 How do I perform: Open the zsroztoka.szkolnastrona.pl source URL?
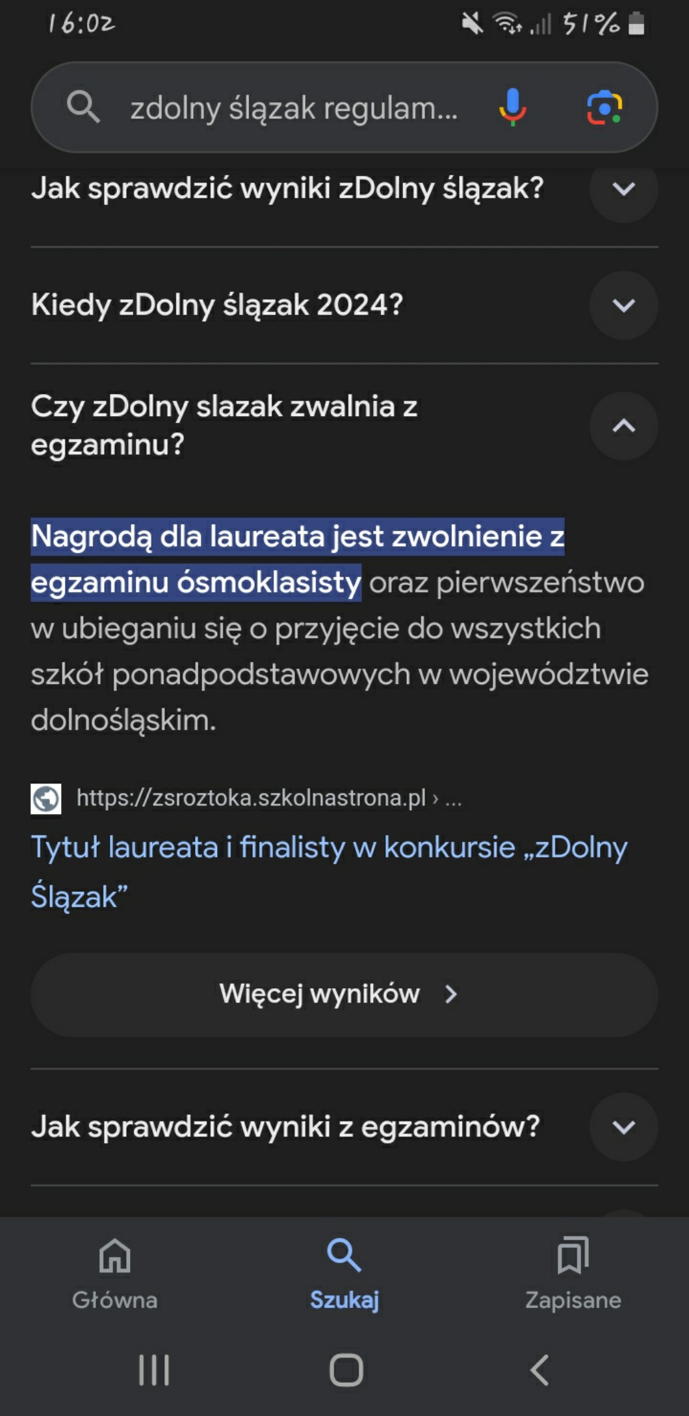click(x=251, y=798)
